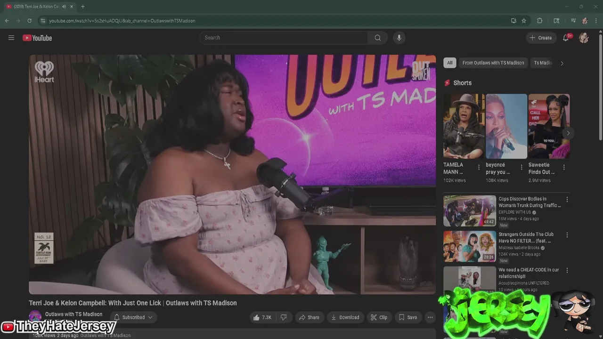This screenshot has height=339, width=603.
Task: Click the video player to pause
Action: pyautogui.click(x=232, y=174)
